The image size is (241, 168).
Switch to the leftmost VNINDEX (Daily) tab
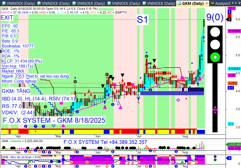18,3
